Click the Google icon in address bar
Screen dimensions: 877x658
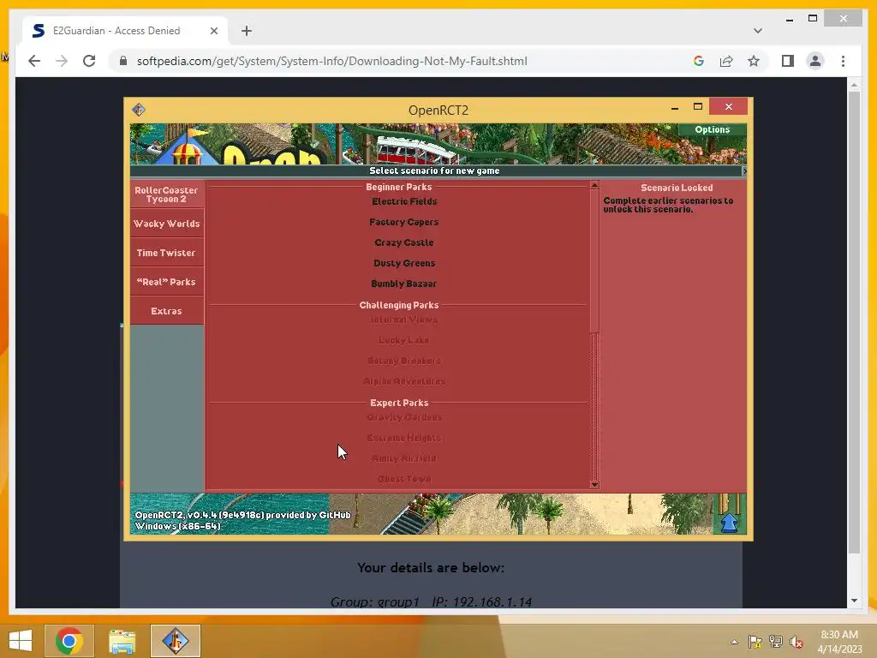699,61
